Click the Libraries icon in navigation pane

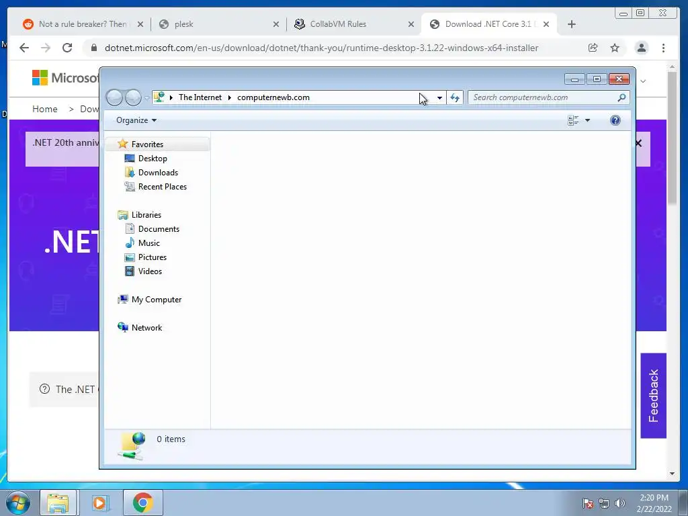123,214
